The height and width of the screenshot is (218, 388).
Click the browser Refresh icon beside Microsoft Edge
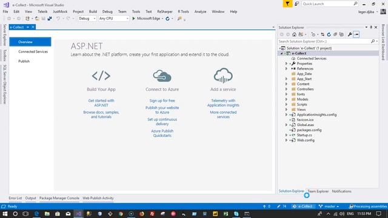click(167, 19)
